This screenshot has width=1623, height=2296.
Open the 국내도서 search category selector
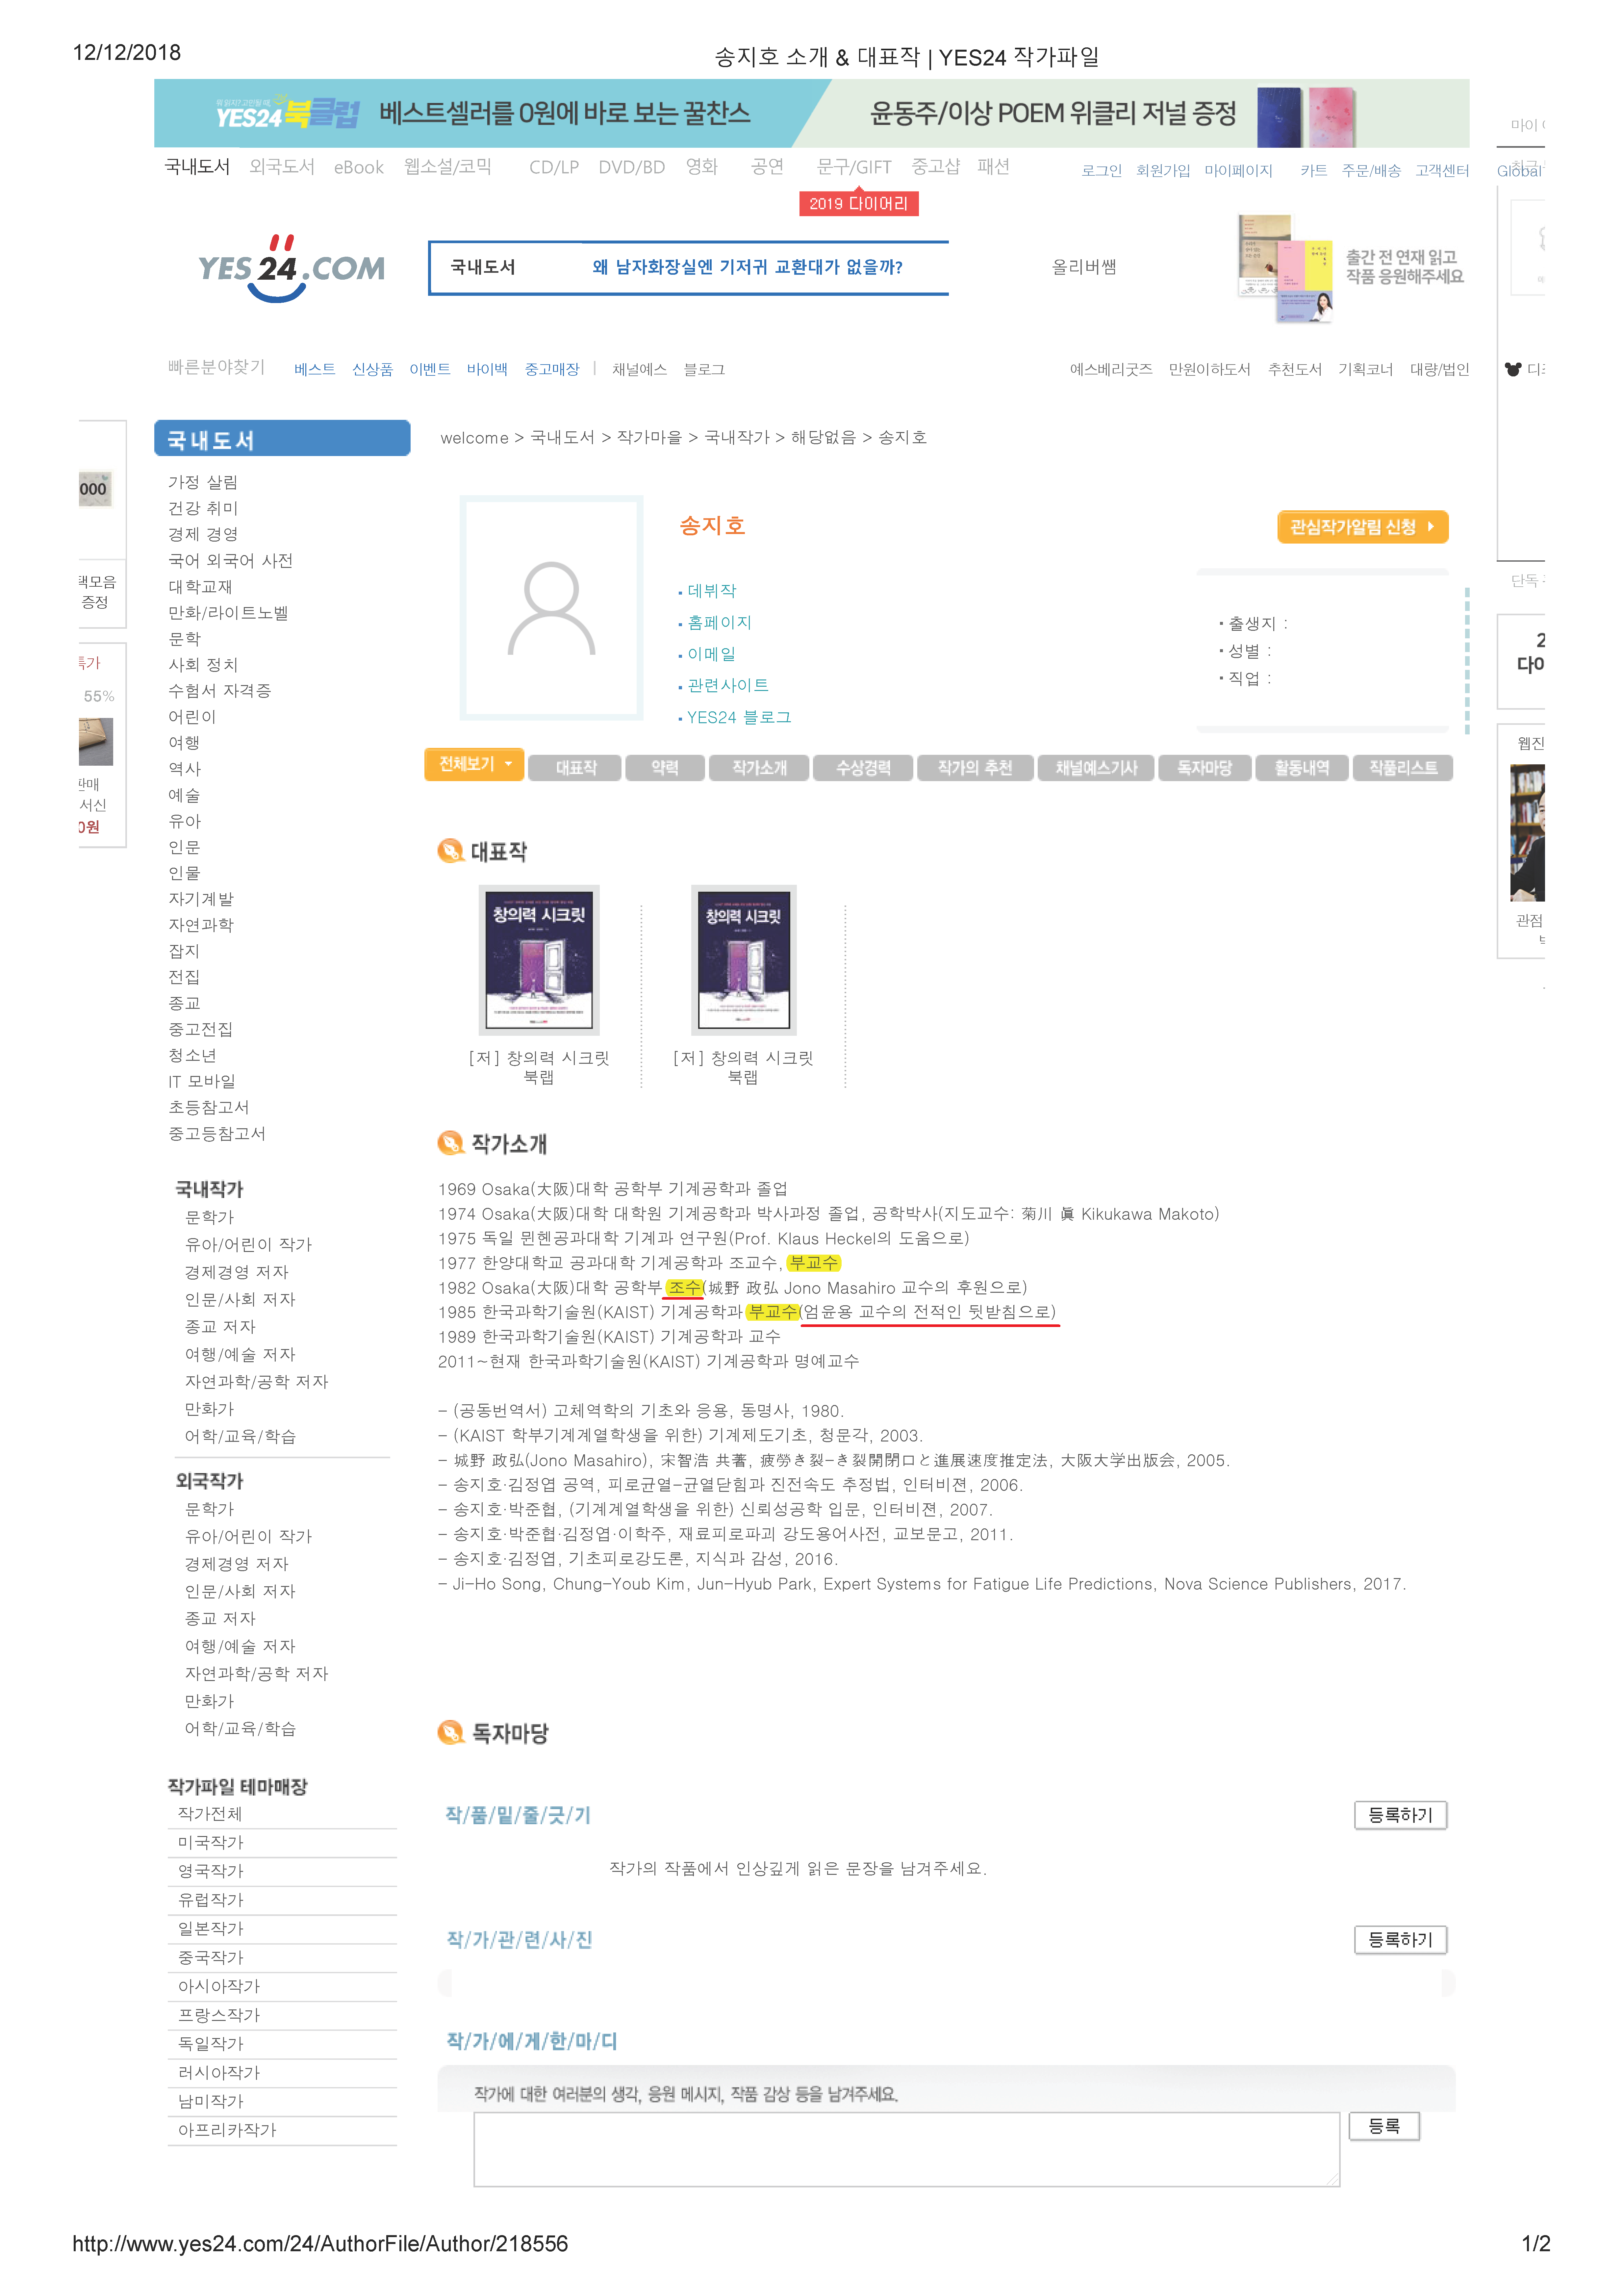[x=483, y=267]
